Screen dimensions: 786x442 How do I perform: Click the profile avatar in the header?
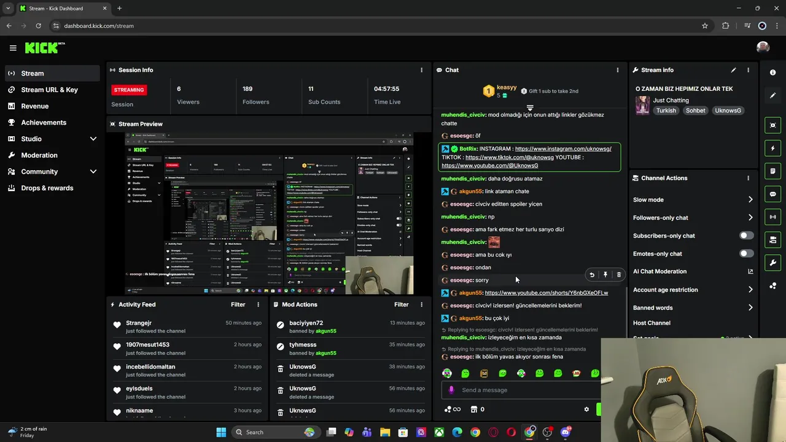point(763,48)
